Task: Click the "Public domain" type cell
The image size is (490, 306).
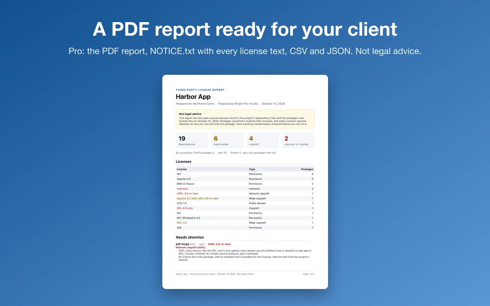Action: pyautogui.click(x=257, y=203)
